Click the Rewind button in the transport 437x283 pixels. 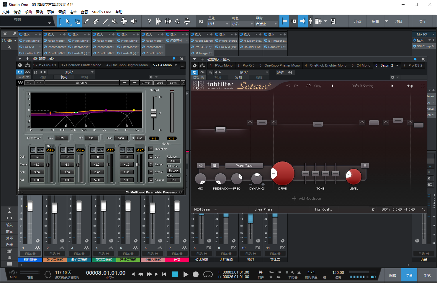(141, 274)
